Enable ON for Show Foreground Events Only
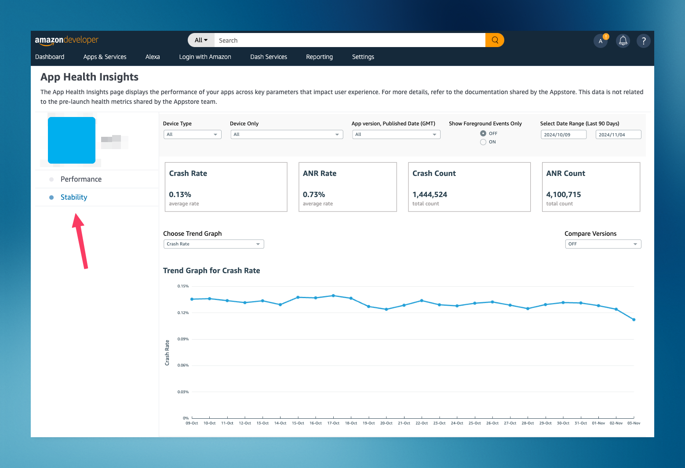The width and height of the screenshot is (685, 468). (483, 142)
